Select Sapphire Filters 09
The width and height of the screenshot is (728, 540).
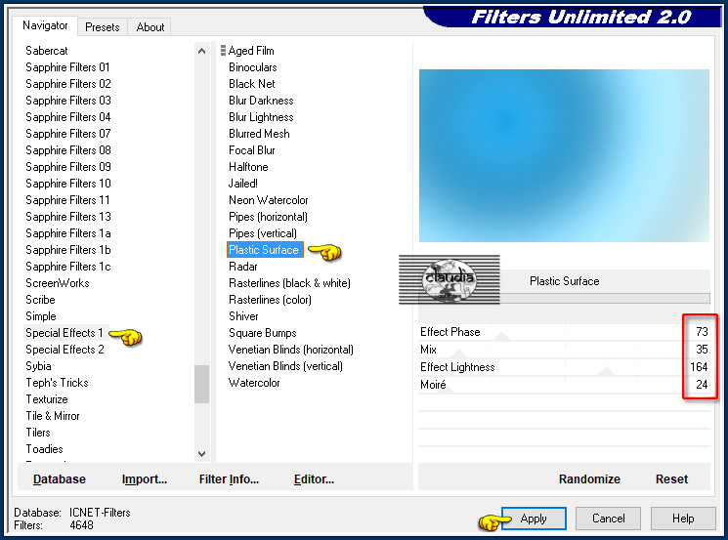(x=68, y=167)
